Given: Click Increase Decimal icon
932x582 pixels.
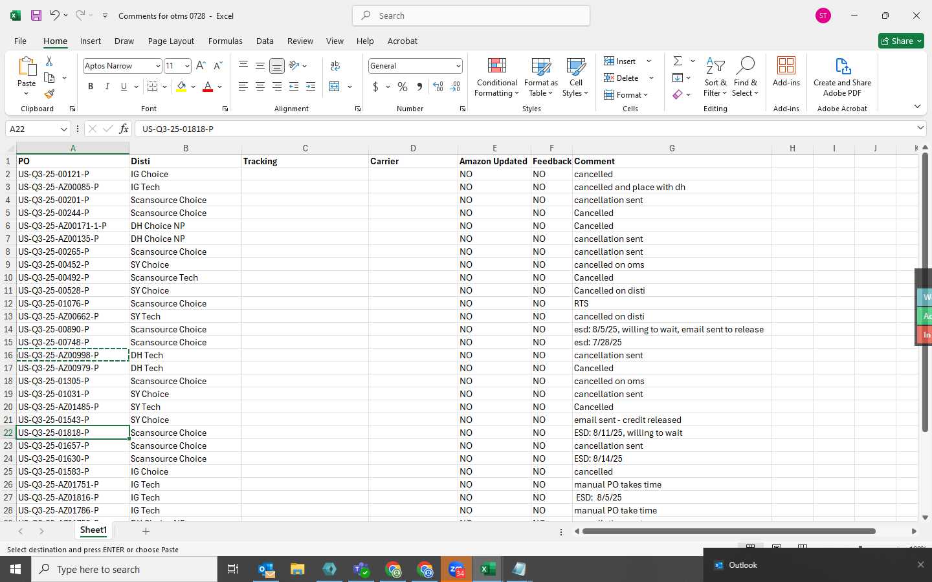Looking at the screenshot, I should pyautogui.click(x=438, y=87).
